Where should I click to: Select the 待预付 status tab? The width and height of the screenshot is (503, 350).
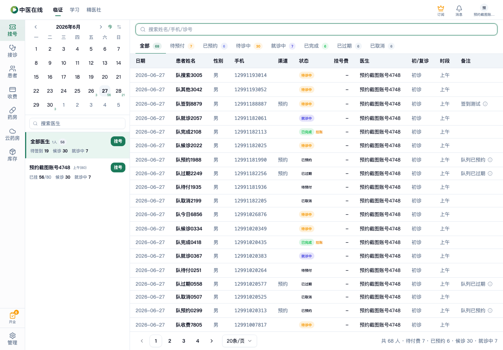[182, 46]
